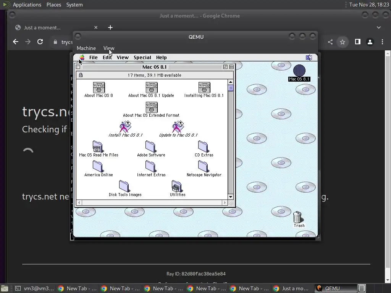The width and height of the screenshot is (391, 293).
Task: Open the Mac File menu
Action: point(93,58)
